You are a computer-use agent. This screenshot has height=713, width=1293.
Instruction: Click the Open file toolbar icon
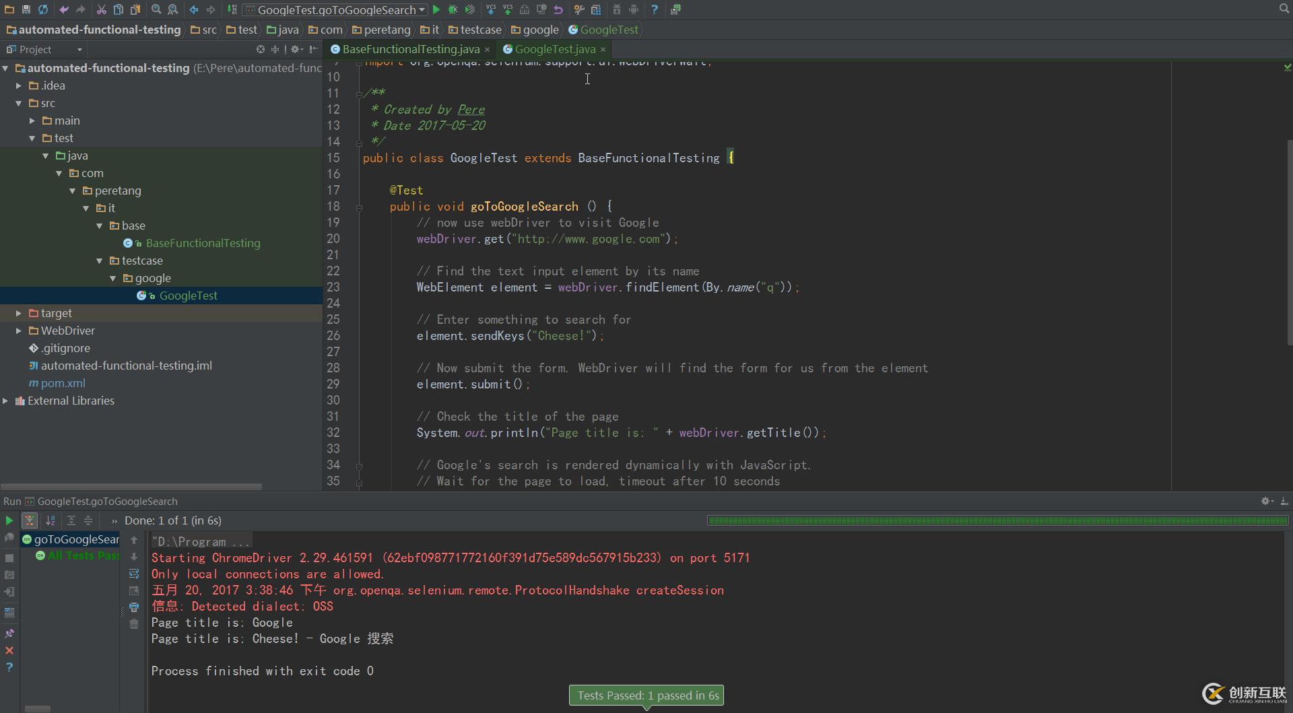[9, 9]
